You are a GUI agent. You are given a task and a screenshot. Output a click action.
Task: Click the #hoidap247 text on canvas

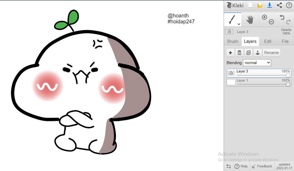coord(181,22)
